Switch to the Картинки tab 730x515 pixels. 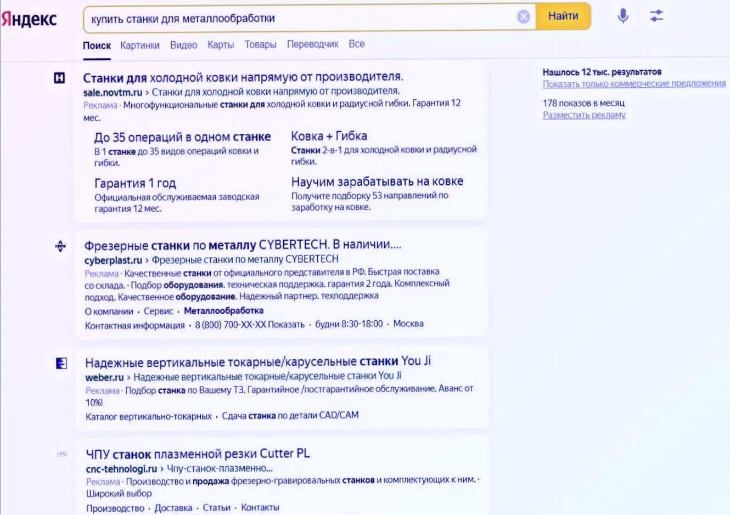pos(140,44)
